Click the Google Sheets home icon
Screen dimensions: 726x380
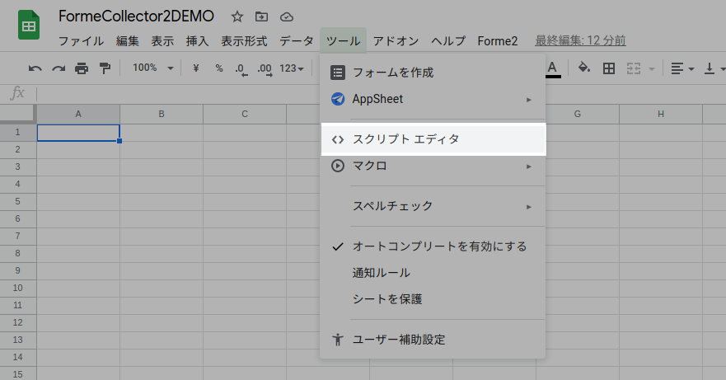pos(30,26)
